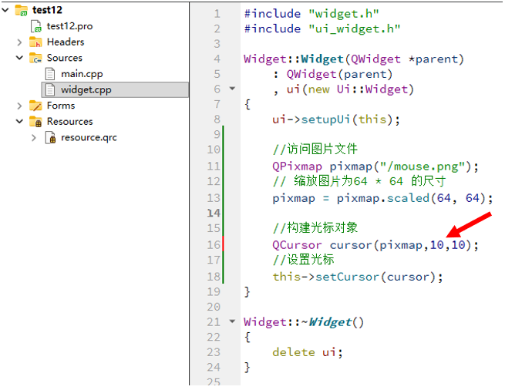This screenshot has height=390, width=505.
Task: Select the Headers tree label
Action: tap(66, 42)
